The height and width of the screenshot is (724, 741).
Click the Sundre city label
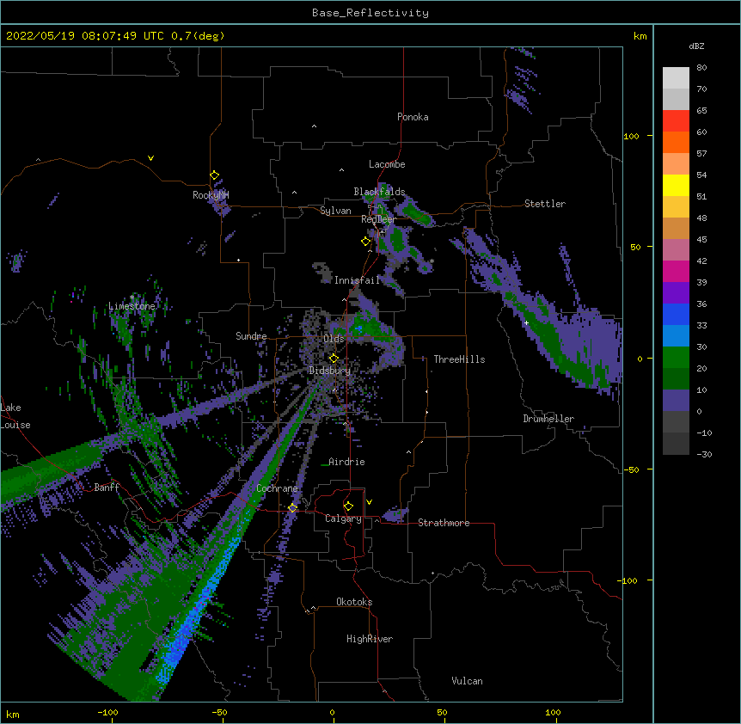click(251, 336)
